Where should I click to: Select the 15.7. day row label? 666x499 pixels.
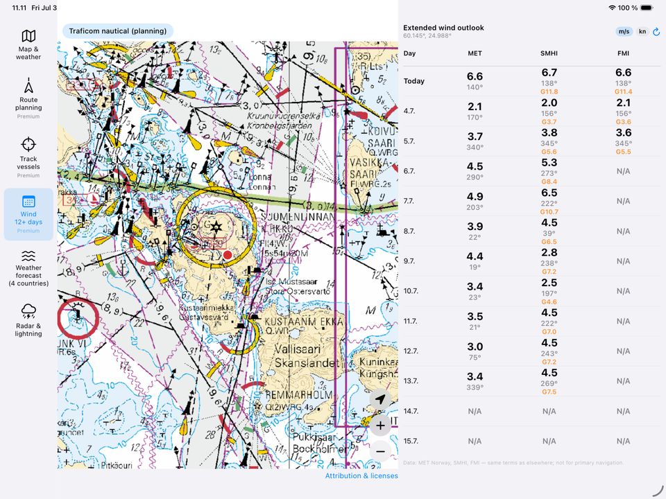pos(411,441)
